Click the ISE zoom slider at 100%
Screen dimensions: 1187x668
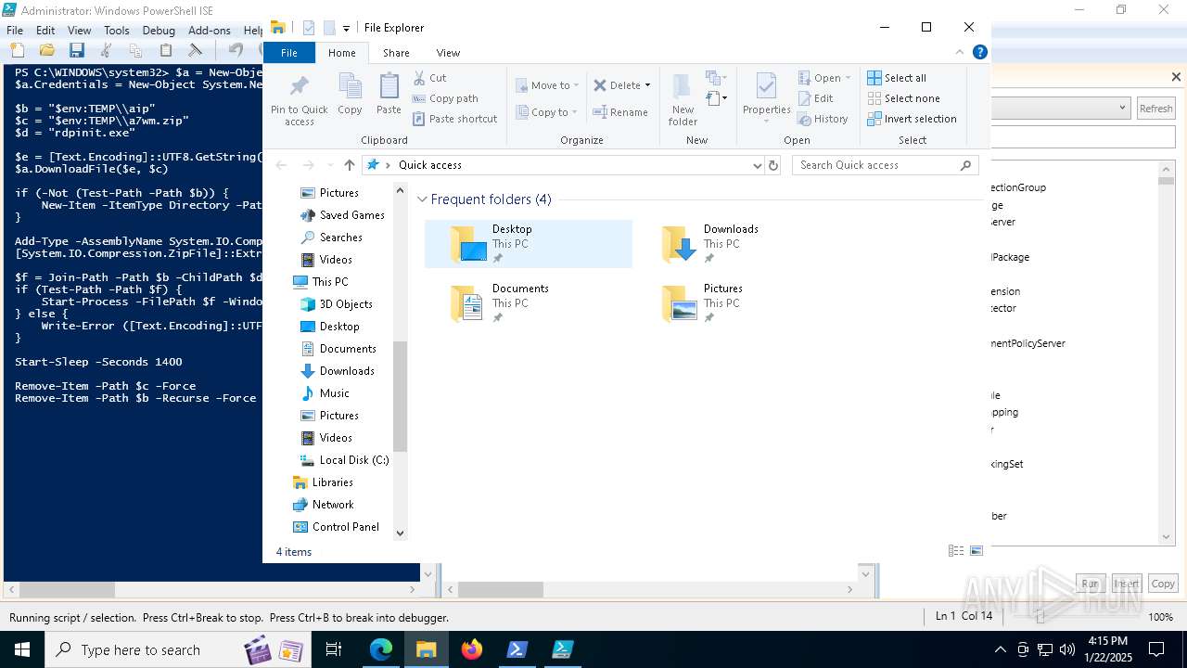coord(1040,617)
